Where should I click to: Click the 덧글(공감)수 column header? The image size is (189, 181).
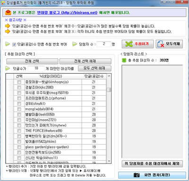[x=94, y=76]
